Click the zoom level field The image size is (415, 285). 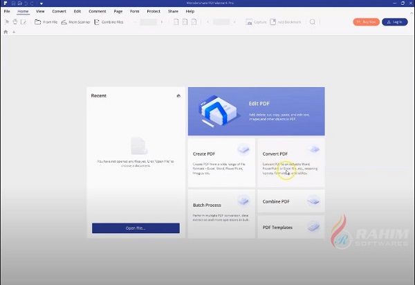pos(149,22)
